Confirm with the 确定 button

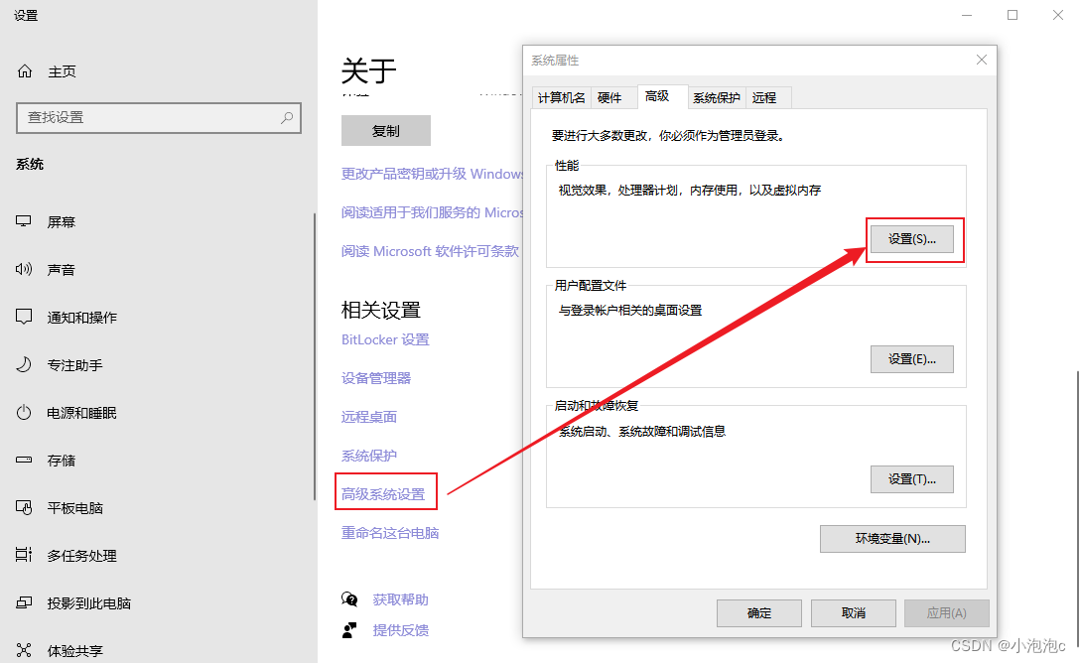point(759,613)
